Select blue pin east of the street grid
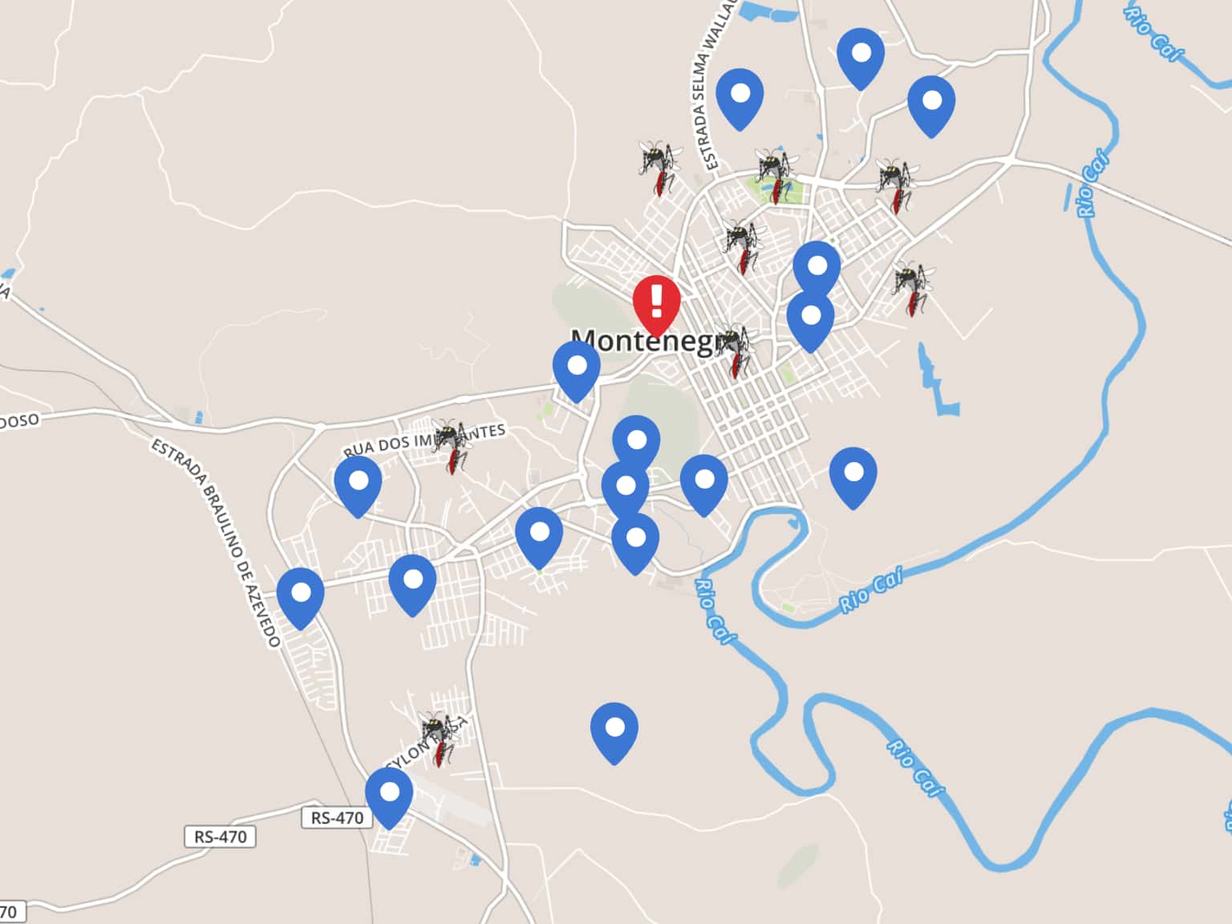Viewport: 1232px width, 924px height. 853,479
